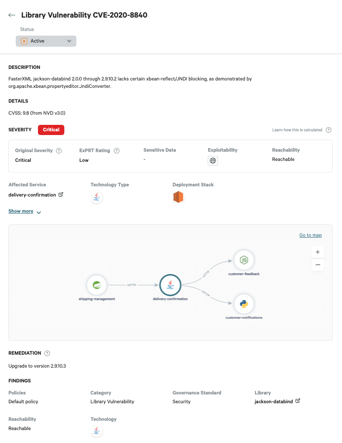Click external link icon beside jackson-databind
342x443 pixels.
point(298,401)
